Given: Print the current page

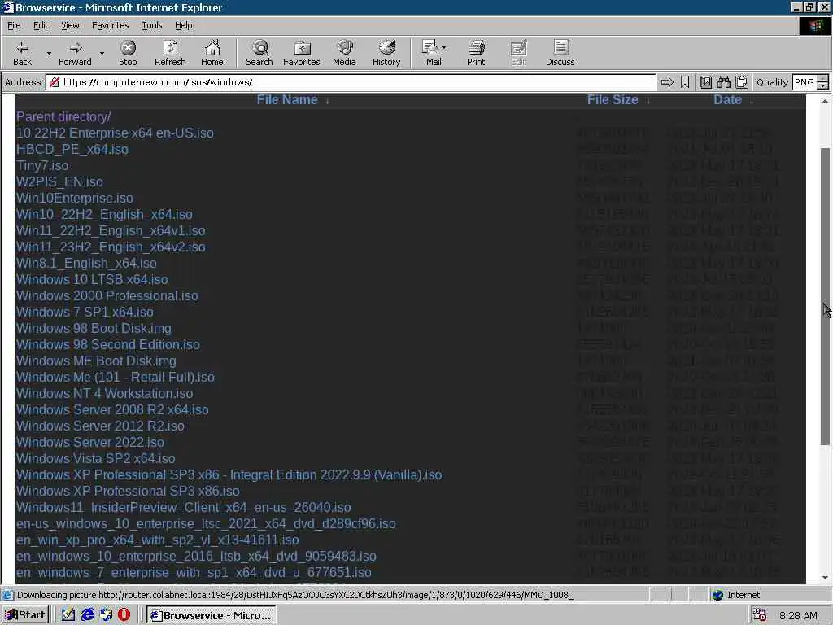Looking at the screenshot, I should (476, 53).
